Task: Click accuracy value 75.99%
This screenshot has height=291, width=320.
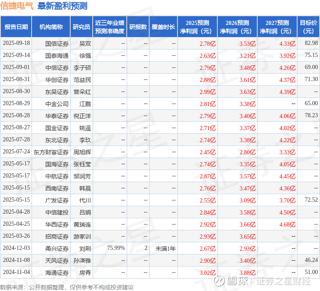Action: coord(116,248)
